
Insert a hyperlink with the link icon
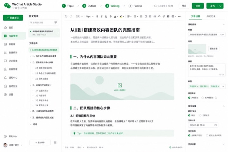(164, 17)
